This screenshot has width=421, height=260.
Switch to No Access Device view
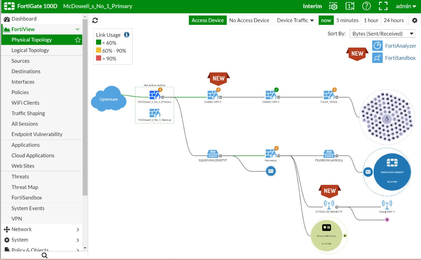click(249, 20)
